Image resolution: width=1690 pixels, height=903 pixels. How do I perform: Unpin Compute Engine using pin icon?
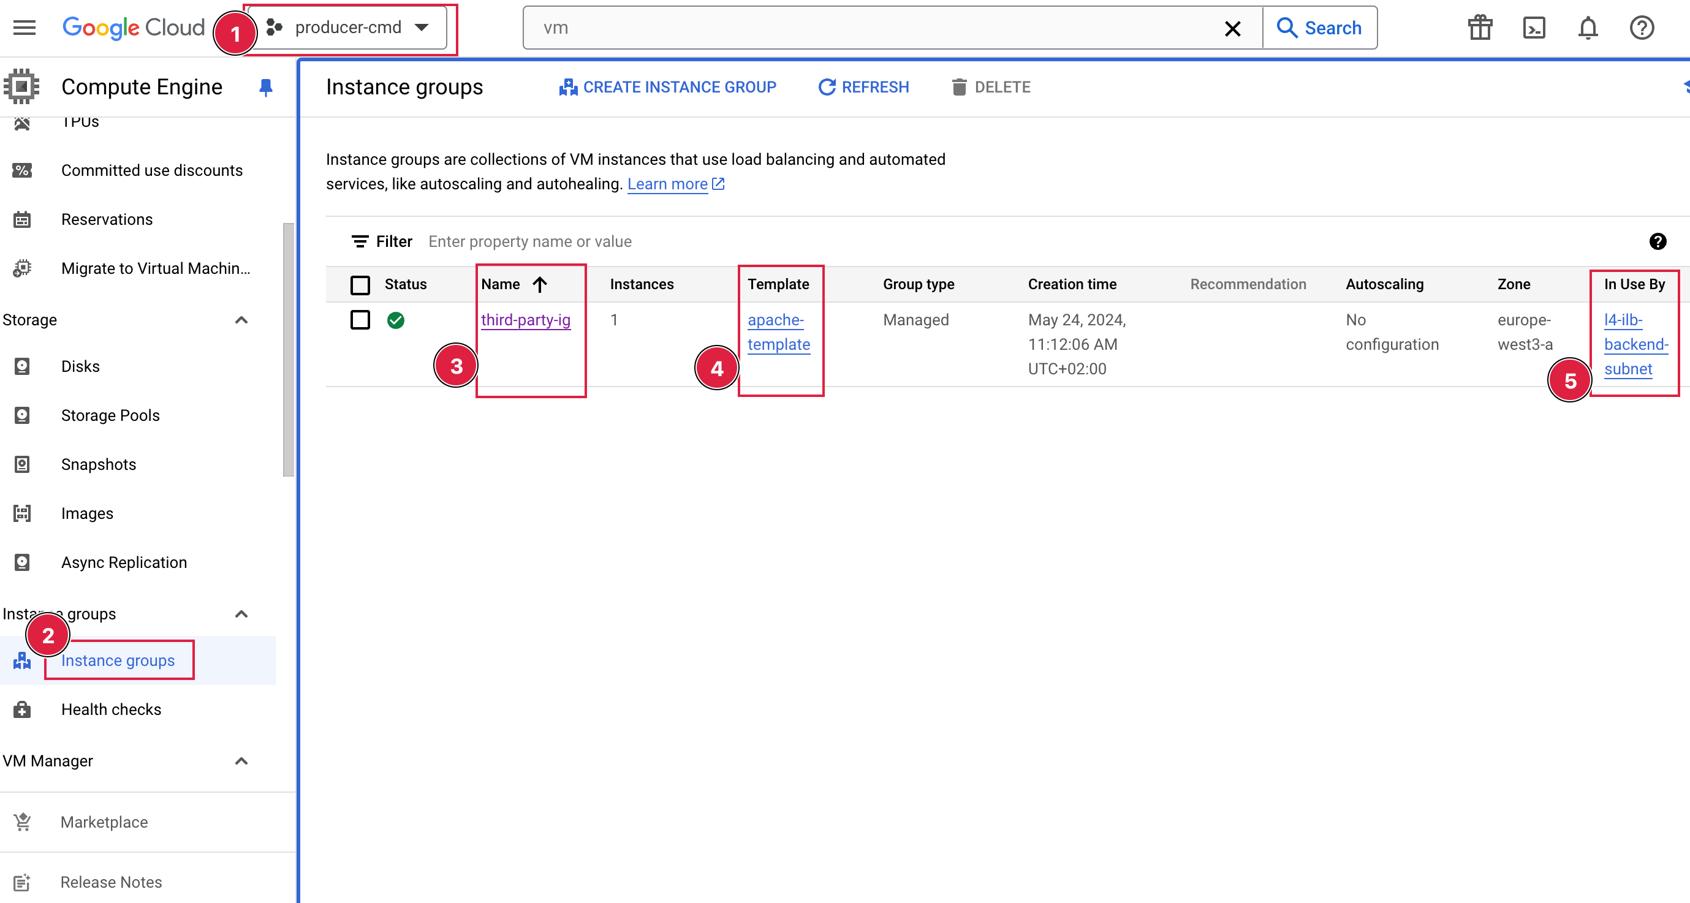tap(266, 87)
